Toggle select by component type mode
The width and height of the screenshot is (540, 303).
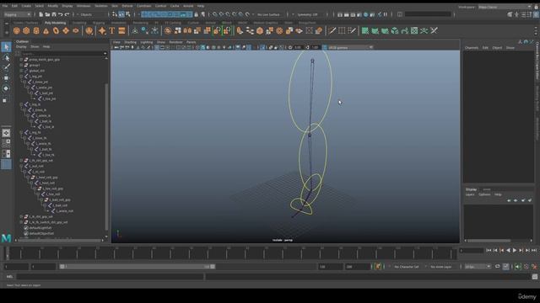coord(128,14)
